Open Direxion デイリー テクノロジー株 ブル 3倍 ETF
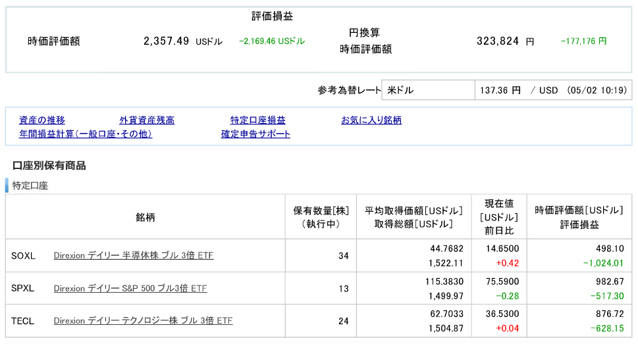638x344 pixels. click(143, 321)
